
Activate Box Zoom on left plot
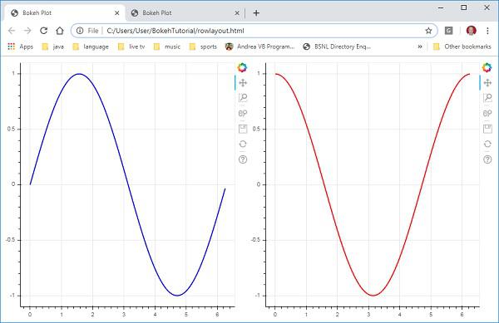point(243,98)
